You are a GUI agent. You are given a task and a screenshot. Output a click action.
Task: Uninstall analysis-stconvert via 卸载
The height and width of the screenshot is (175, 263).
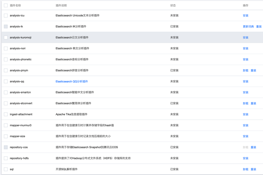click(245, 103)
